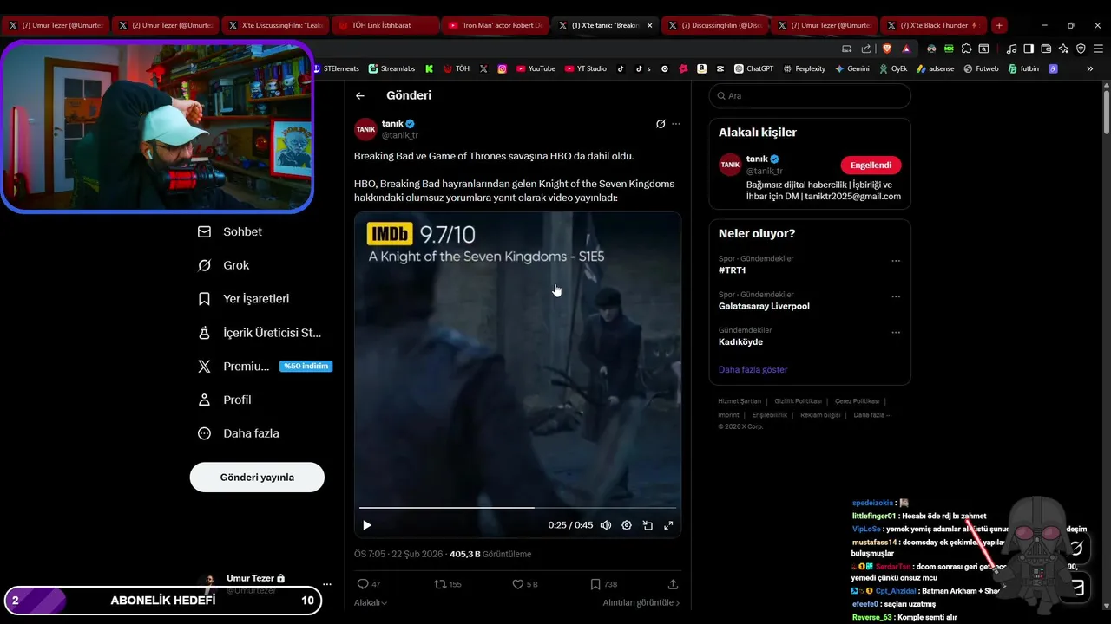Image resolution: width=1111 pixels, height=624 pixels.
Task: Play the Knight of the Seven Kingdoms video
Action: (x=367, y=525)
